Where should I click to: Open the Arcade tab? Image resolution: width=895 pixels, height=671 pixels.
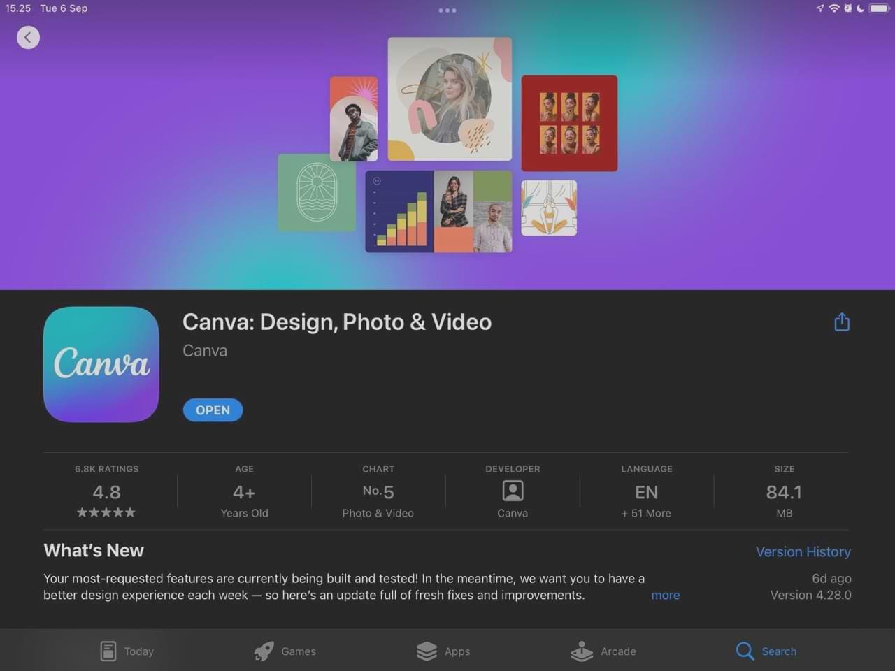coord(603,651)
